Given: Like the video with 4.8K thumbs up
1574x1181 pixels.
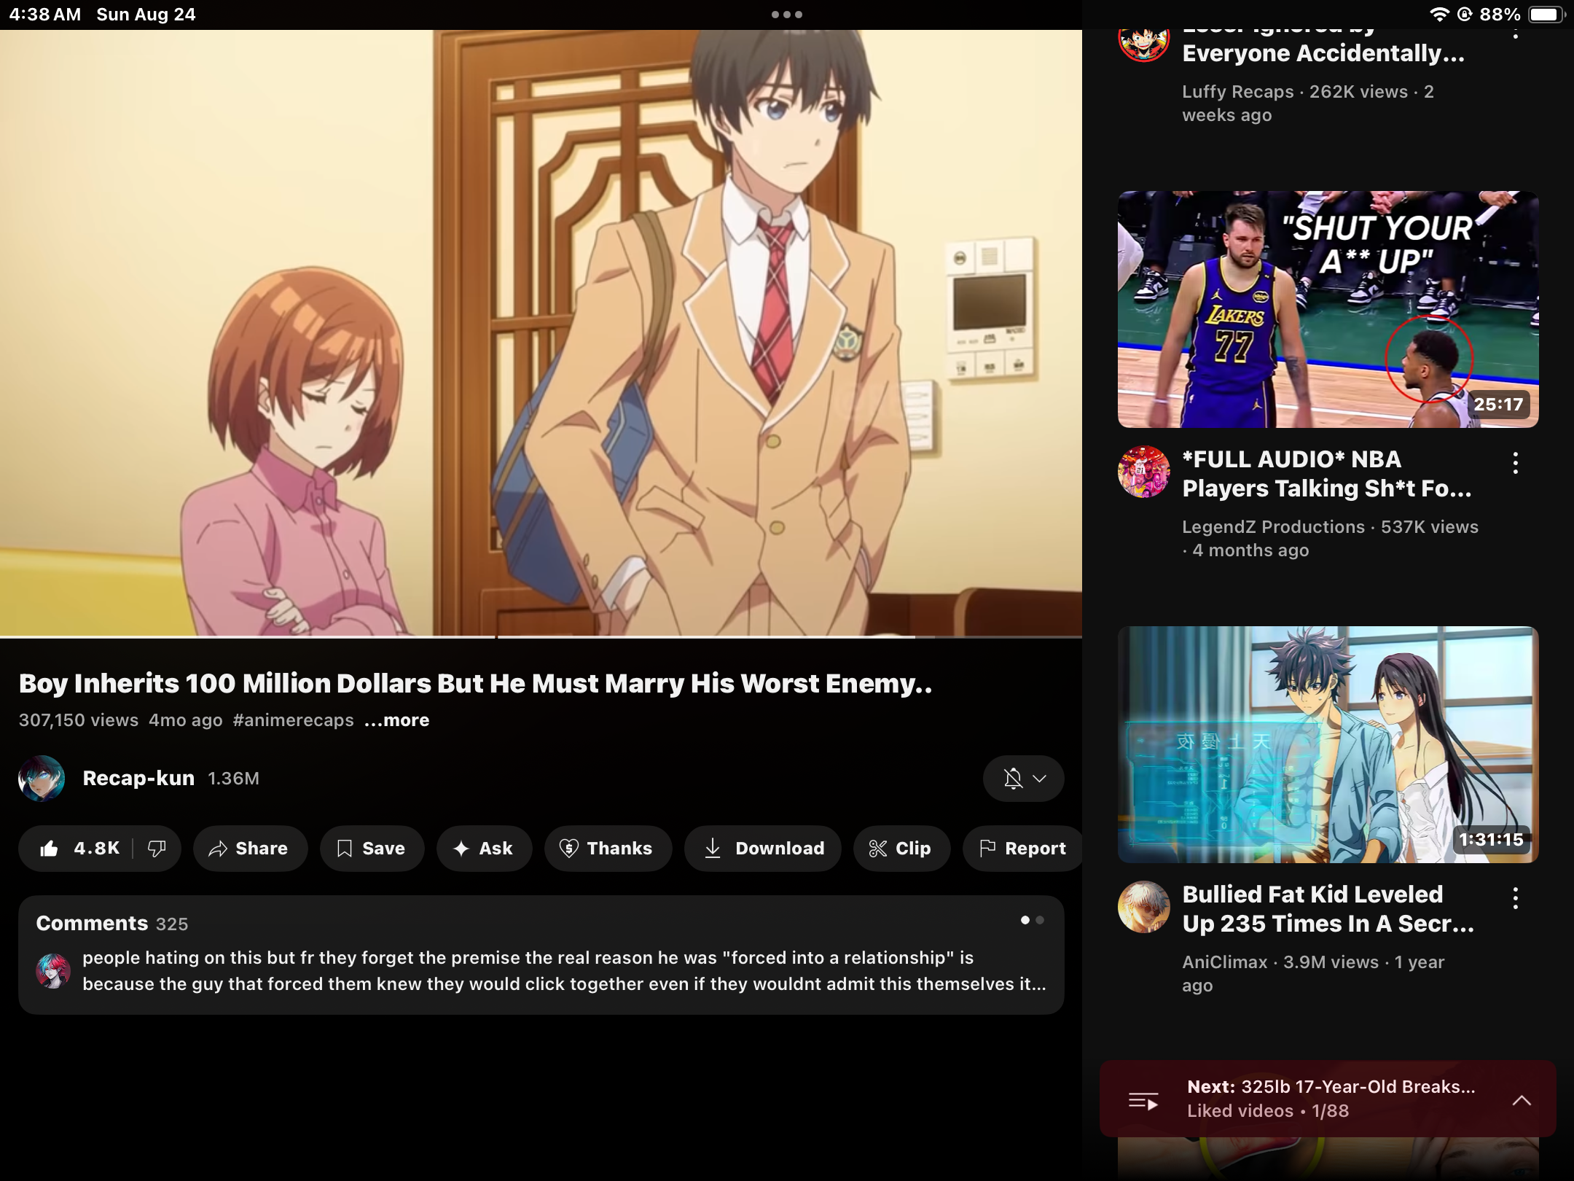Looking at the screenshot, I should pyautogui.click(x=78, y=848).
